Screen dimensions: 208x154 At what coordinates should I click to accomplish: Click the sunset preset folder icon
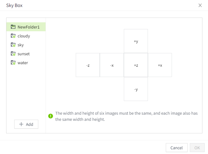point(13,54)
